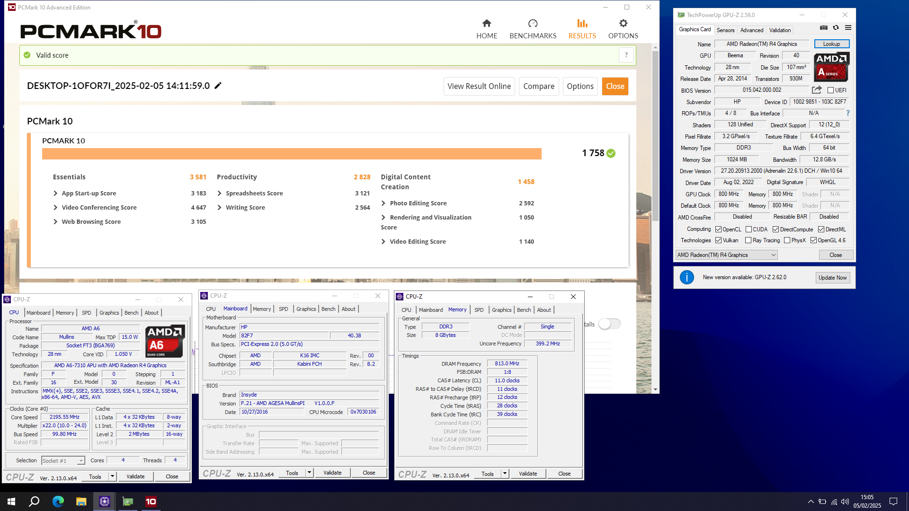Open SPD tab in CPU-Z Mainboard window

tap(283, 309)
